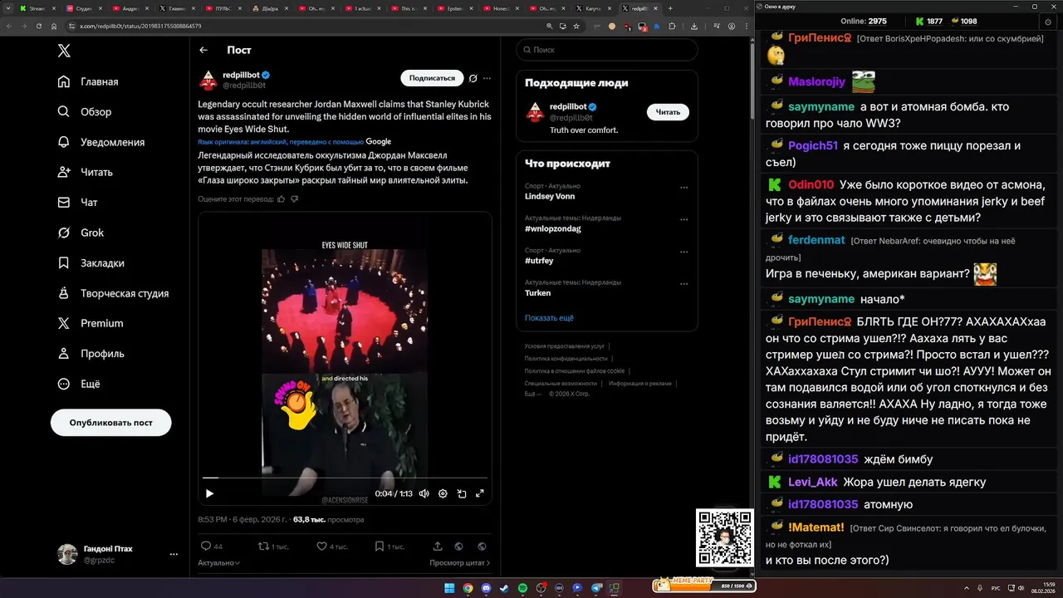
Task: Open Lindsey Vonn trend
Action: pos(550,197)
